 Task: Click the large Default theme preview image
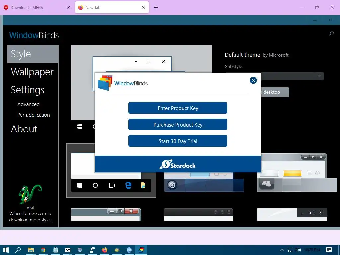coord(141,59)
